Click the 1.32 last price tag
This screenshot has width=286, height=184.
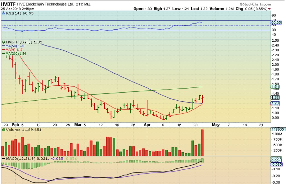point(275,98)
